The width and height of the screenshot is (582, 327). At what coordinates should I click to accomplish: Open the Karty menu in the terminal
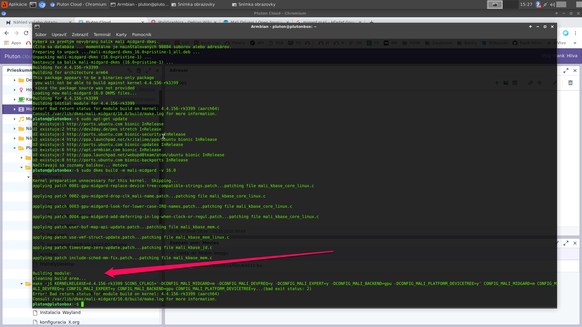(x=121, y=35)
